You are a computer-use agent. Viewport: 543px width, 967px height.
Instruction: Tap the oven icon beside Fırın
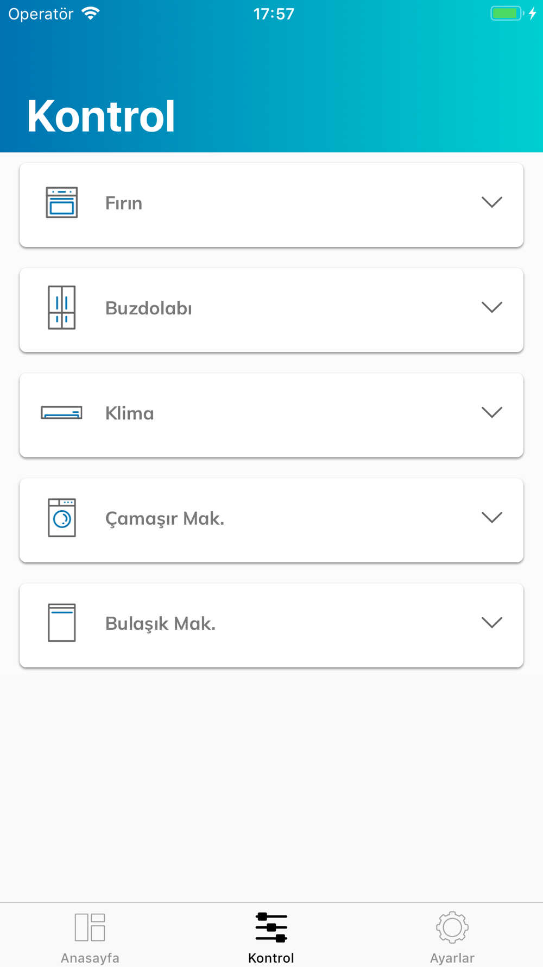(62, 202)
